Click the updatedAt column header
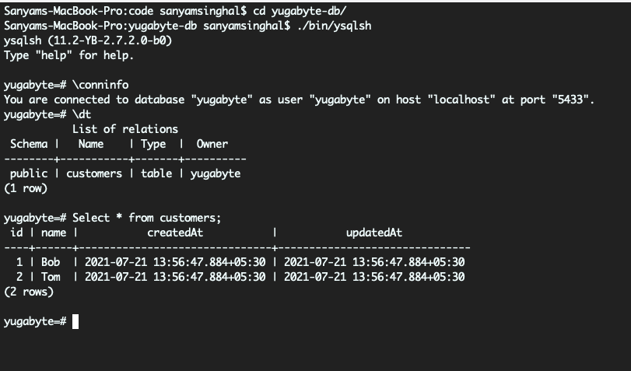631x371 pixels. click(374, 233)
